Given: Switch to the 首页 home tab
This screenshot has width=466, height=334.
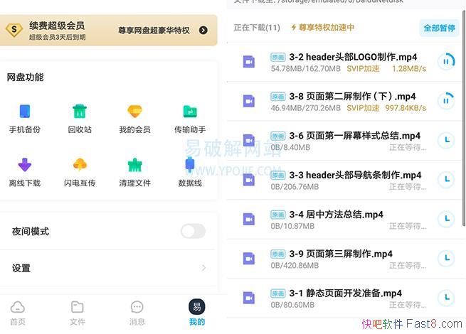Looking at the screenshot, I should coord(18,312).
